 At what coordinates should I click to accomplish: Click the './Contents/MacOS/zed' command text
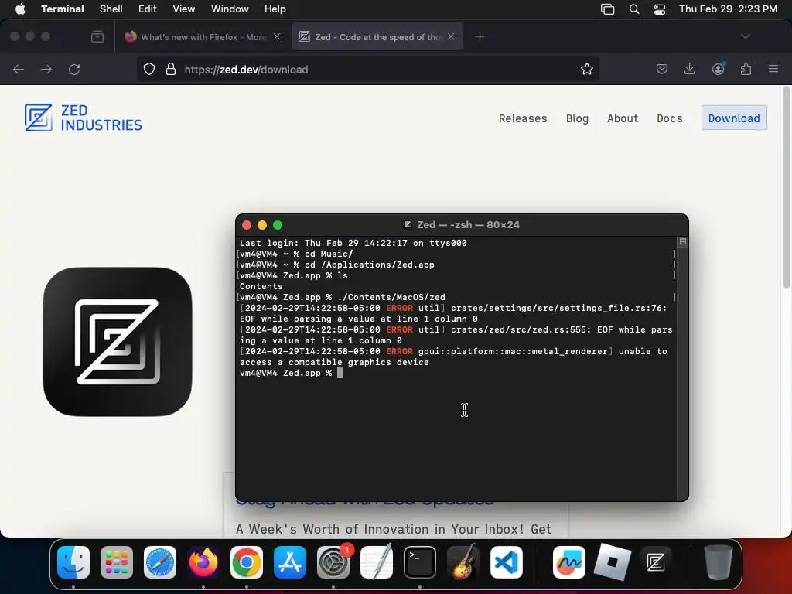(391, 298)
